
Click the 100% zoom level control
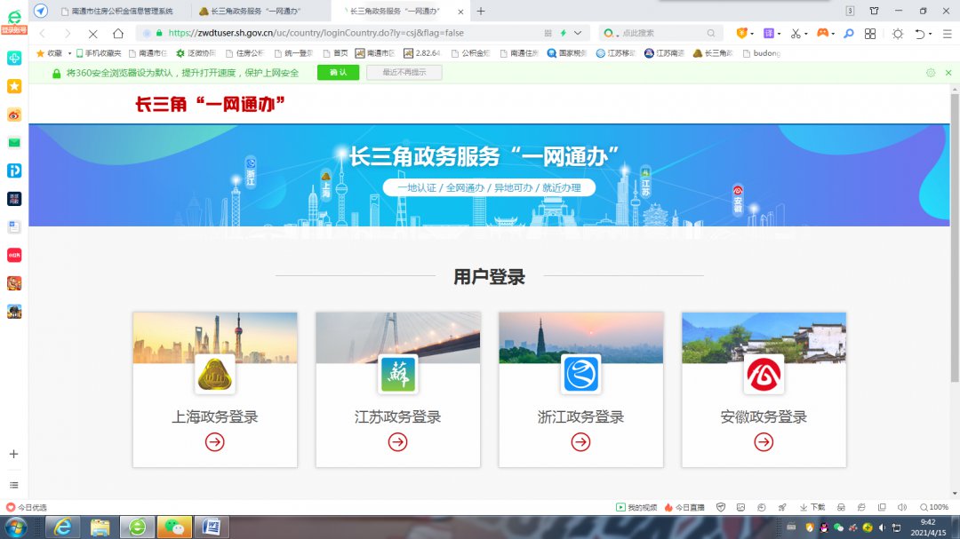[934, 507]
